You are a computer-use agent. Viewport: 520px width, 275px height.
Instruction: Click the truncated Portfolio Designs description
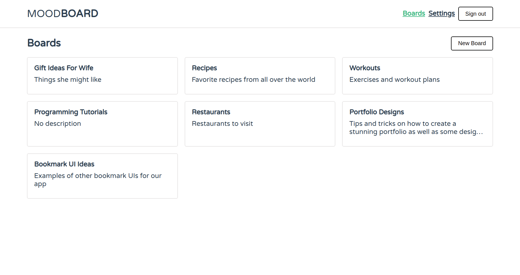tap(416, 128)
